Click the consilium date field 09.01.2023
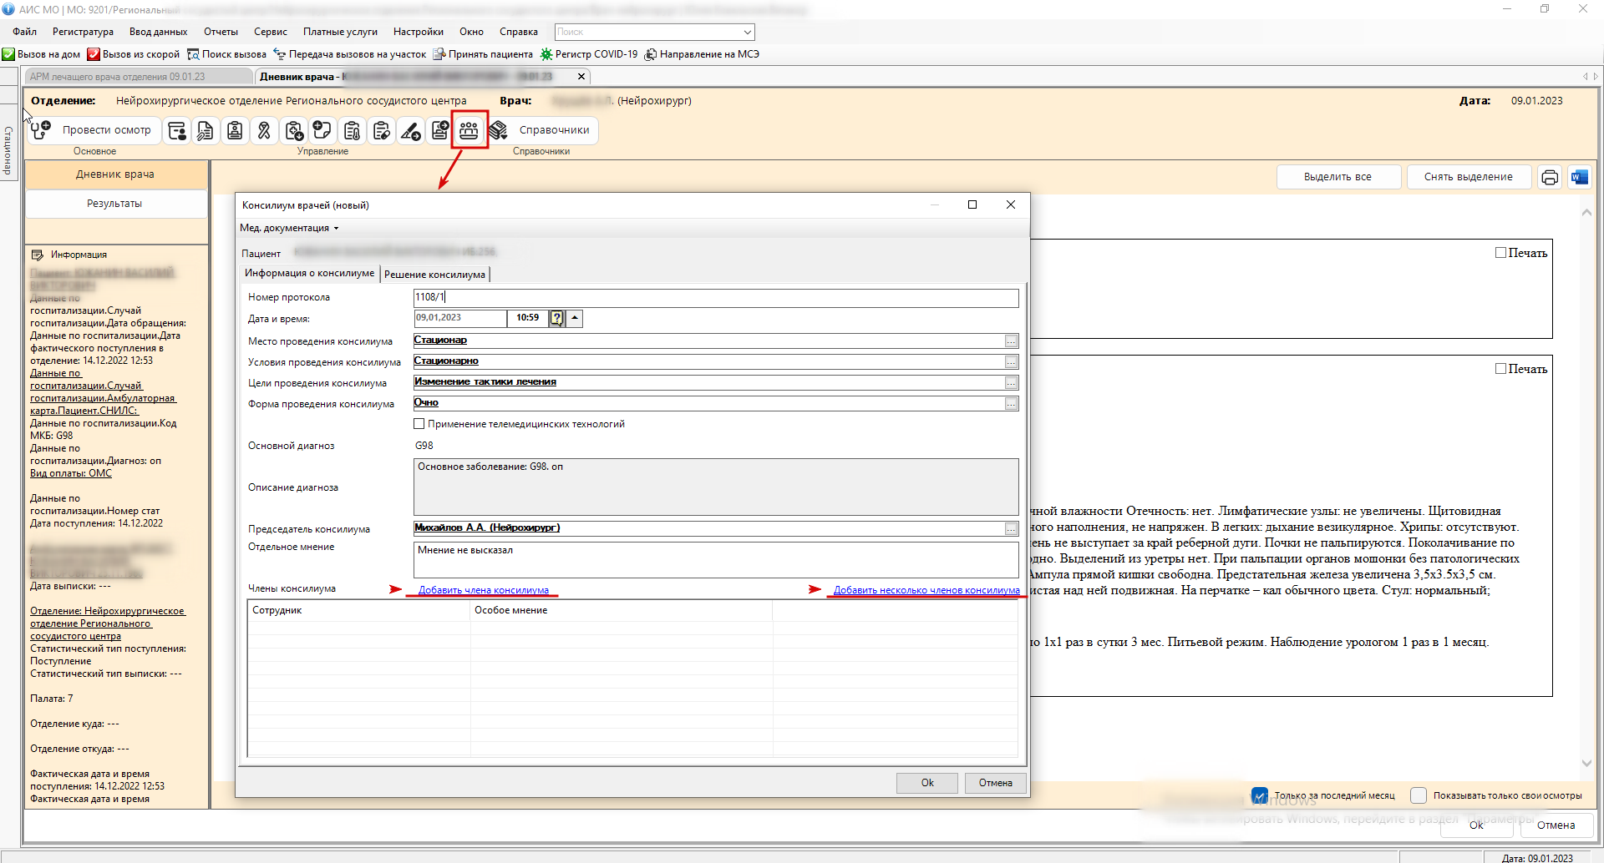The height and width of the screenshot is (863, 1604). [x=459, y=318]
